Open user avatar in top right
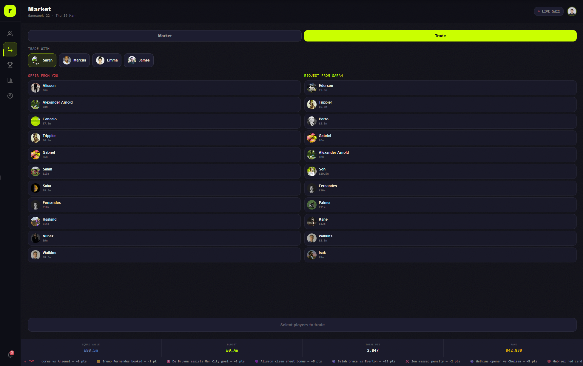 [572, 11]
